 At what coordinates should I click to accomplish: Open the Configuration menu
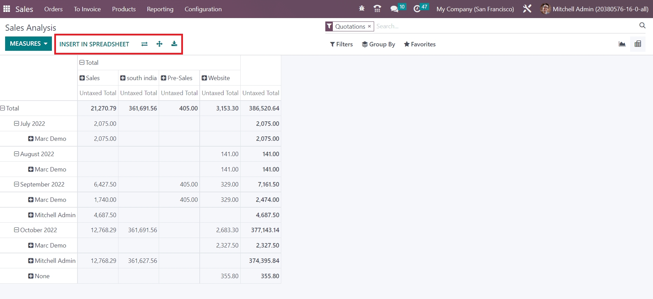203,9
